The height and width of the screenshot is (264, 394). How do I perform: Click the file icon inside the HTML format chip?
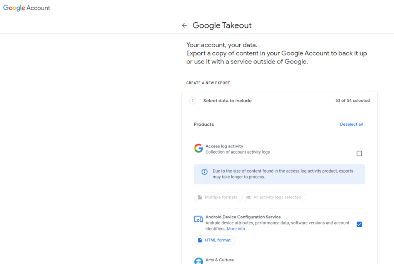point(200,240)
